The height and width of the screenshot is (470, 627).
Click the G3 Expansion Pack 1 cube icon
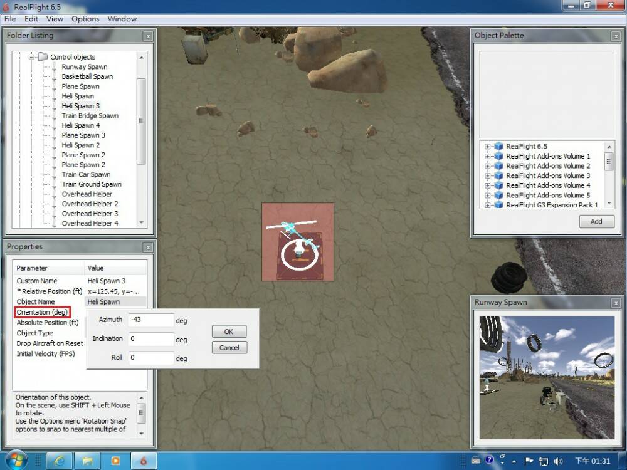(x=498, y=205)
